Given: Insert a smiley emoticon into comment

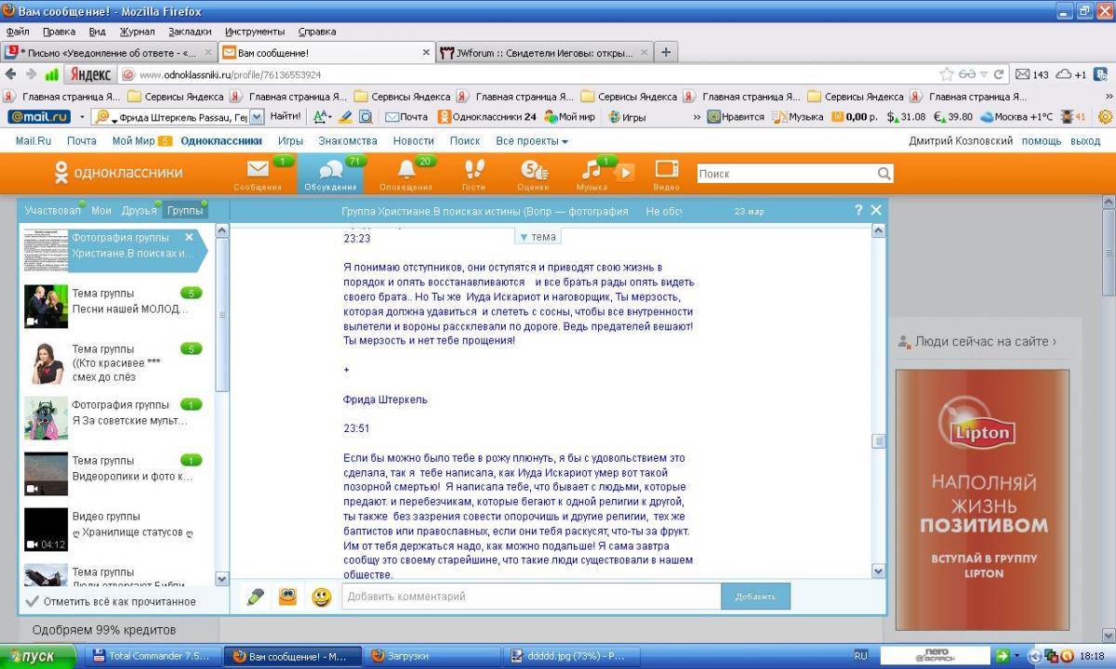Looking at the screenshot, I should tap(321, 597).
